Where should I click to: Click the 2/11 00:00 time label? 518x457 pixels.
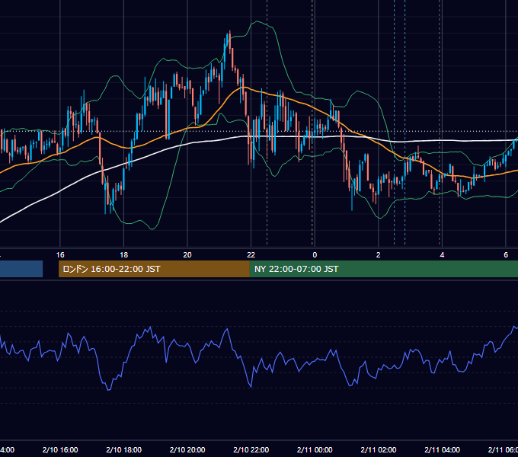[x=315, y=449]
